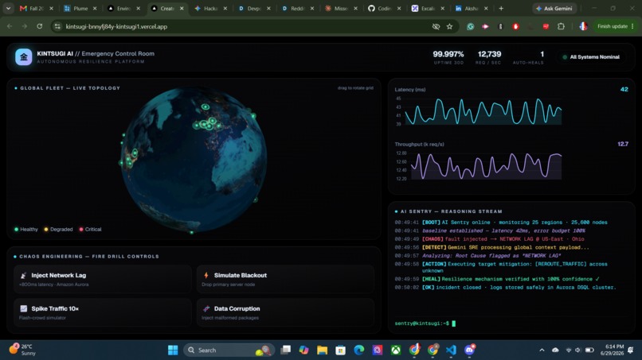Click the globe topology visualization

pos(194,161)
